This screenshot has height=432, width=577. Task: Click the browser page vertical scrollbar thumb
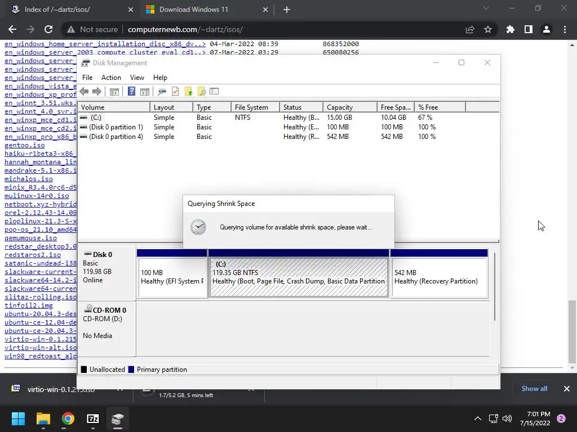coord(572,331)
